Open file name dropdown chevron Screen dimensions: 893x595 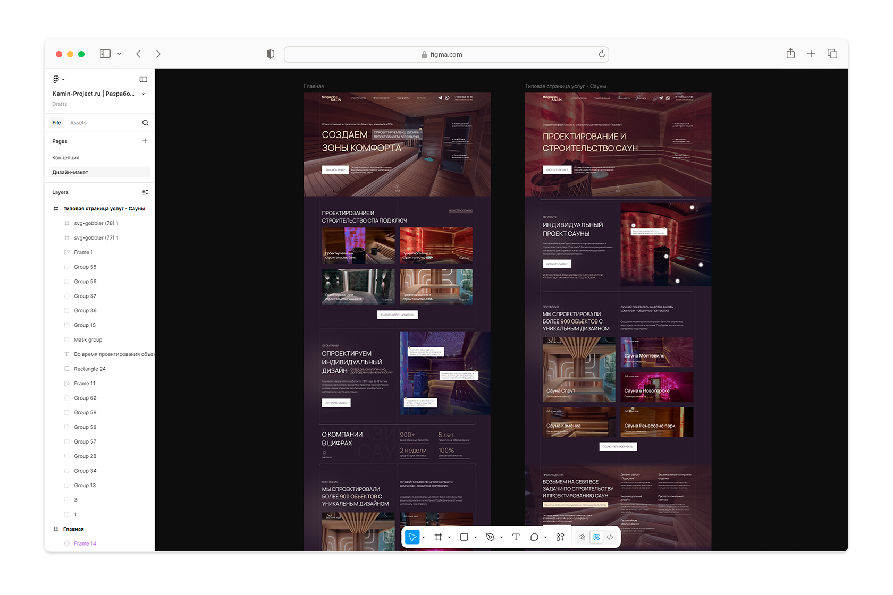(144, 94)
